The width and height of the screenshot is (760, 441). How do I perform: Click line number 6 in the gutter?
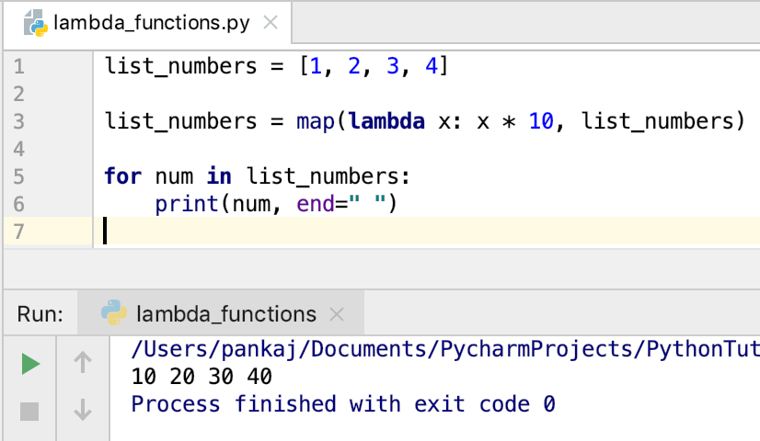(x=19, y=204)
